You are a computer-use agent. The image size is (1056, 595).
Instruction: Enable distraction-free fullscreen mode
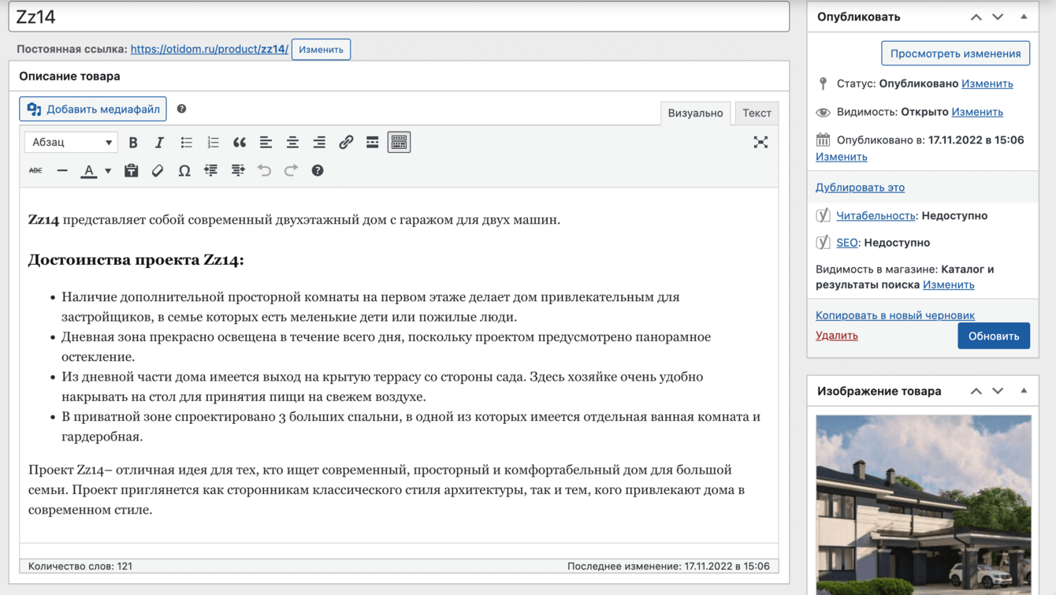point(760,143)
